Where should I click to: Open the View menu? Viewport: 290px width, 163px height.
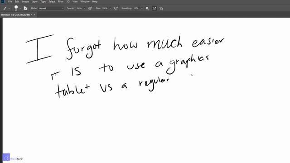[x=75, y=2]
